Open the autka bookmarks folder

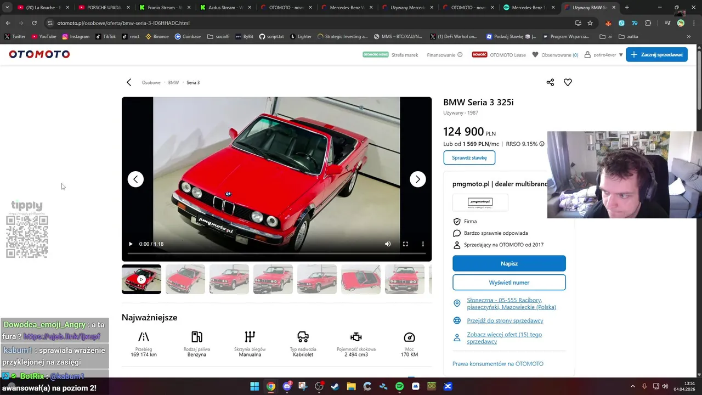click(x=629, y=37)
